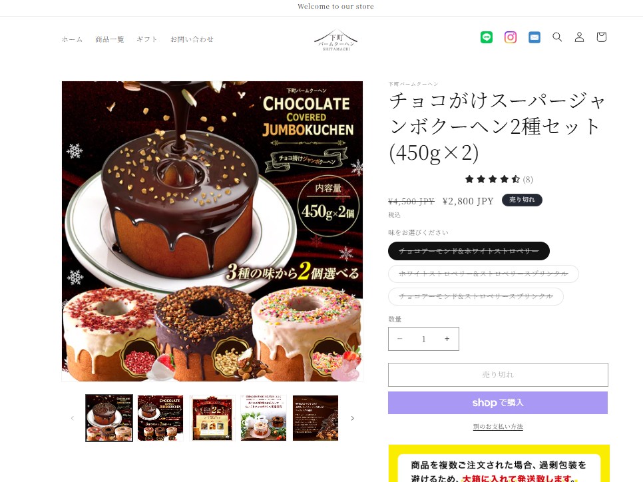
Task: Increase quantity with plus button
Action: coord(447,339)
